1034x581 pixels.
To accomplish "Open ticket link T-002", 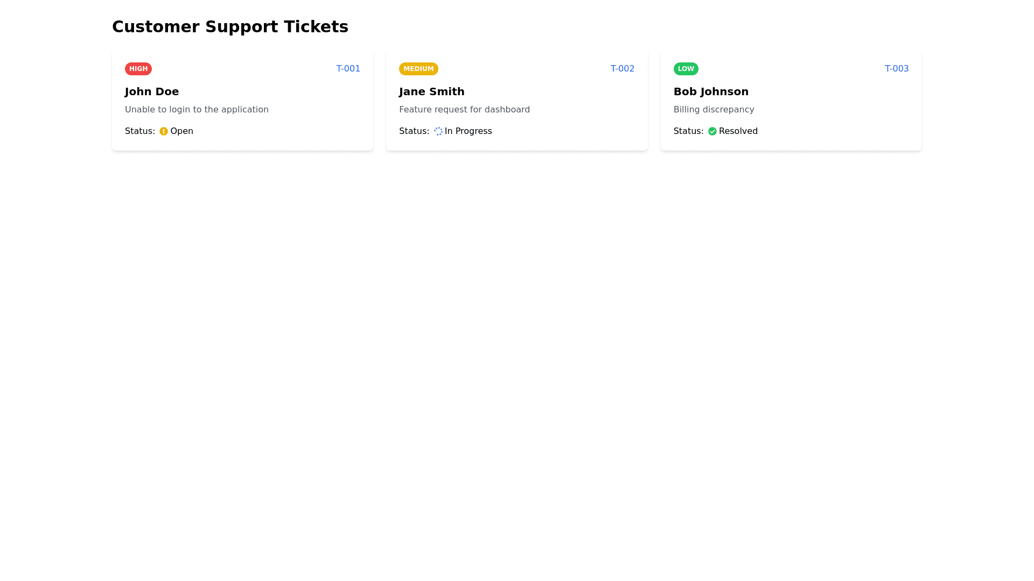I will tap(622, 69).
